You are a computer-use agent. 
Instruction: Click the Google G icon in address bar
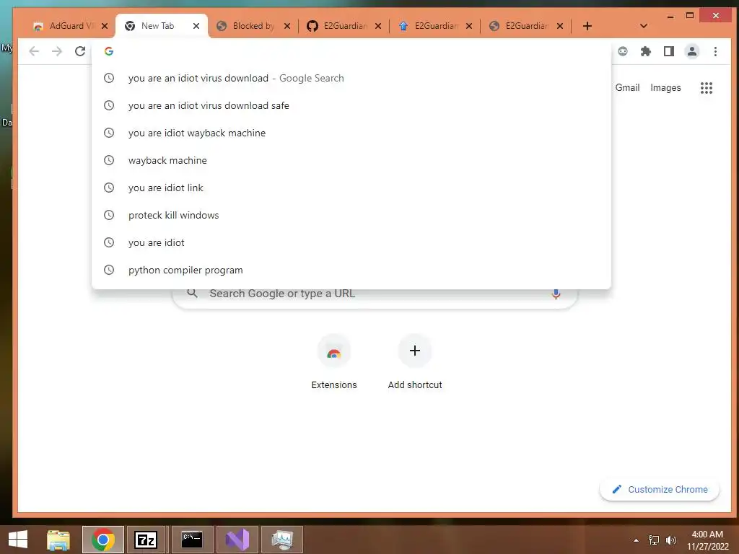[109, 51]
